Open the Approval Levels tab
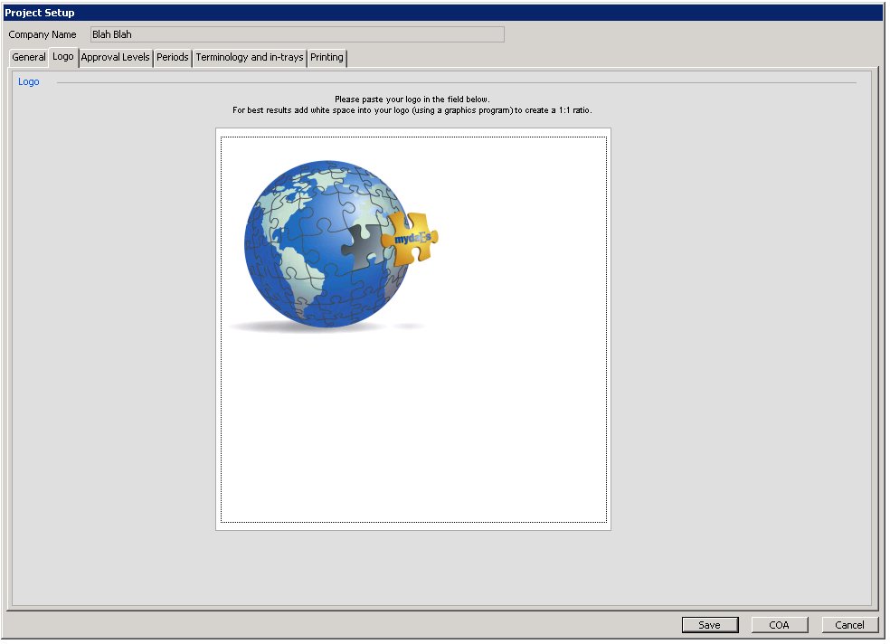 (115, 57)
